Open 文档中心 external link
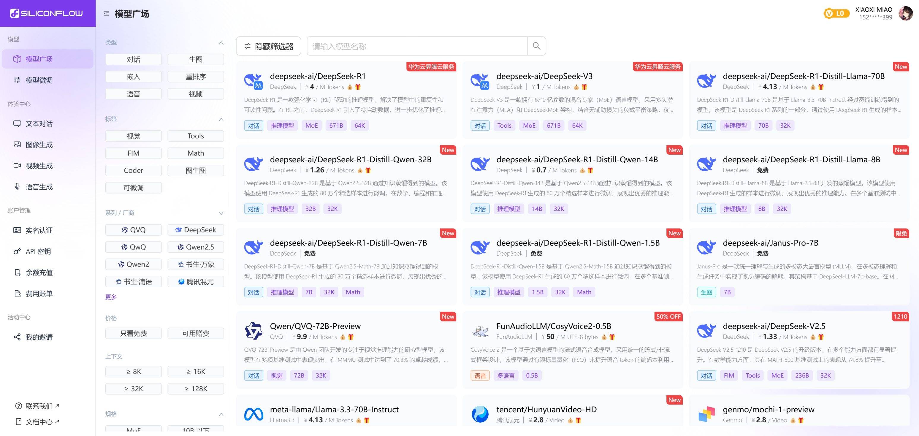The width and height of the screenshot is (919, 436). (39, 422)
